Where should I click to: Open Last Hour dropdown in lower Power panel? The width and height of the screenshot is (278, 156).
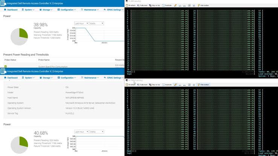pos(81,132)
